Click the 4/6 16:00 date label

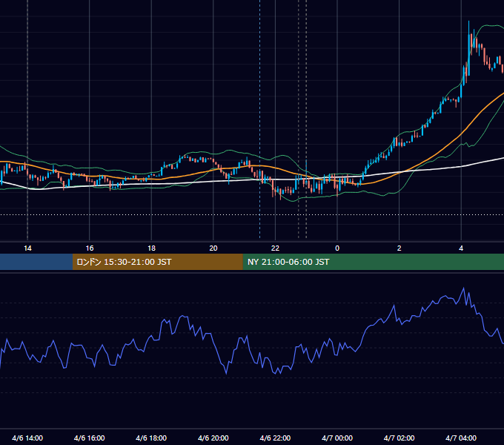pyautogui.click(x=90, y=438)
